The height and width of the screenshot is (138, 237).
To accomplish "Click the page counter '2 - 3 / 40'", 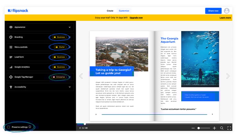I will pyautogui.click(x=83, y=128).
